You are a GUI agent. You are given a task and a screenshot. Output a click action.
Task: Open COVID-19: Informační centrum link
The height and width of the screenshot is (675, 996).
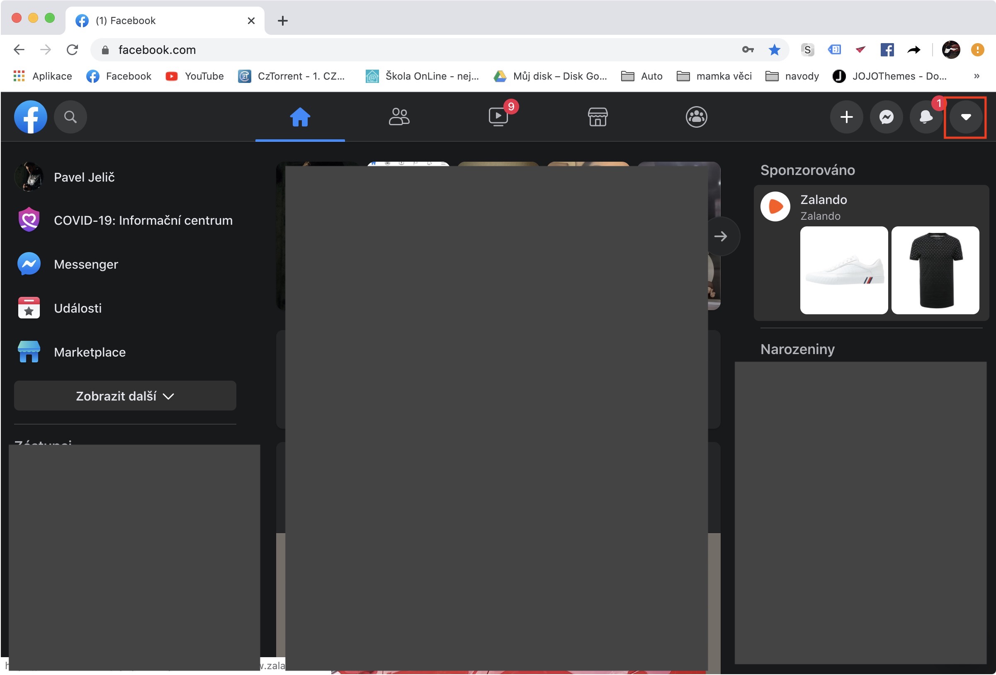click(x=143, y=220)
